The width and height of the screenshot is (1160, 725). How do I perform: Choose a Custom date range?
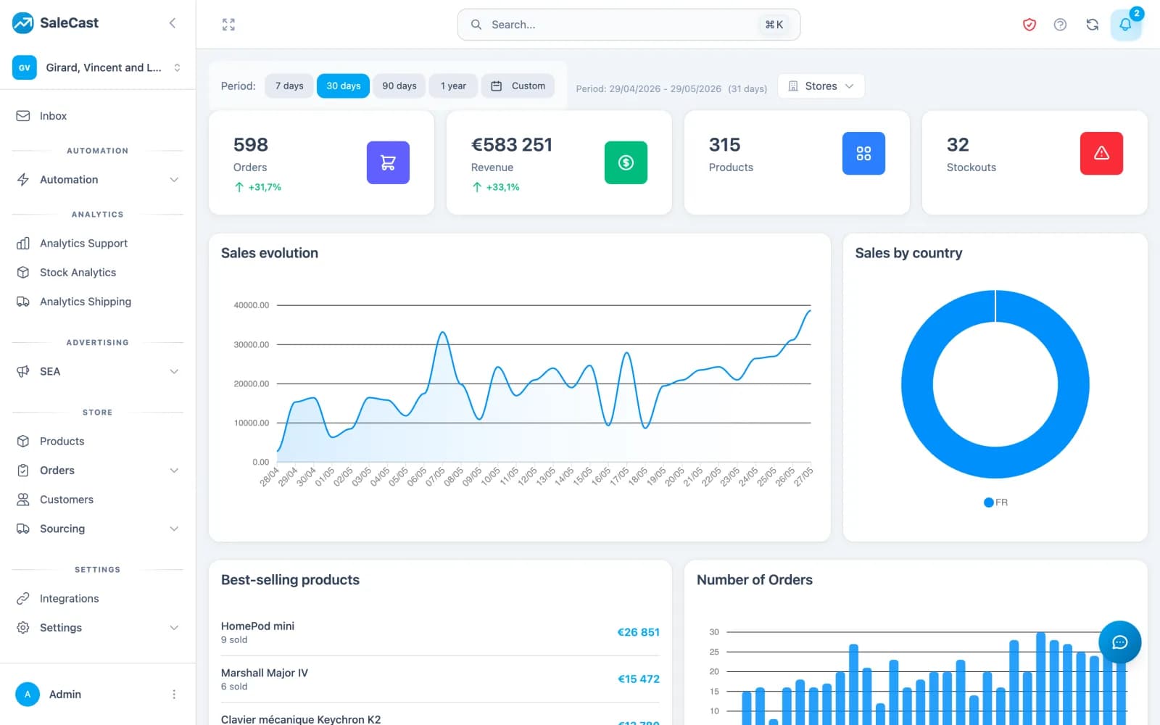click(518, 86)
